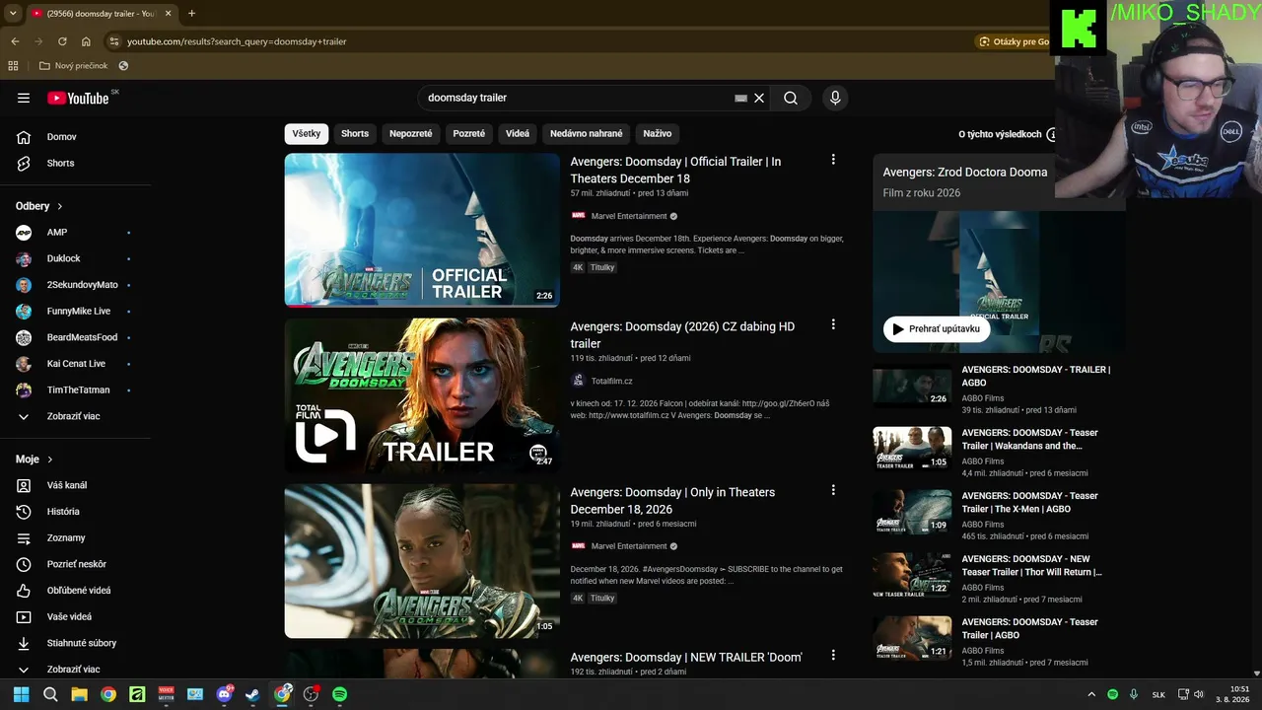Open the tab search dropdown arrow
This screenshot has width=1262, height=710.
pos(13,14)
